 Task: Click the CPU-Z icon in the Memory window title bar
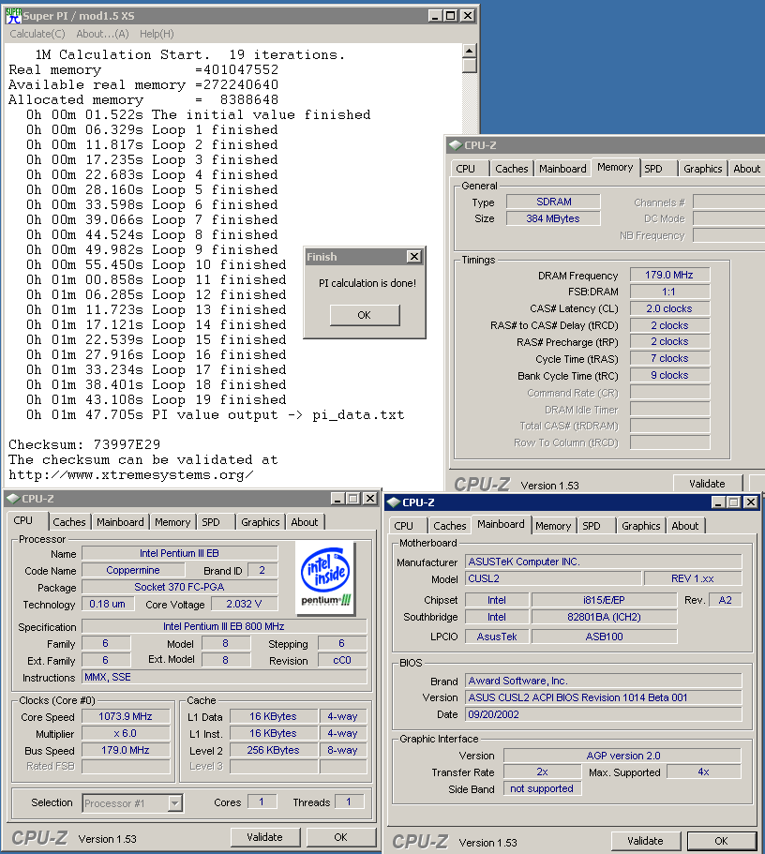[454, 145]
